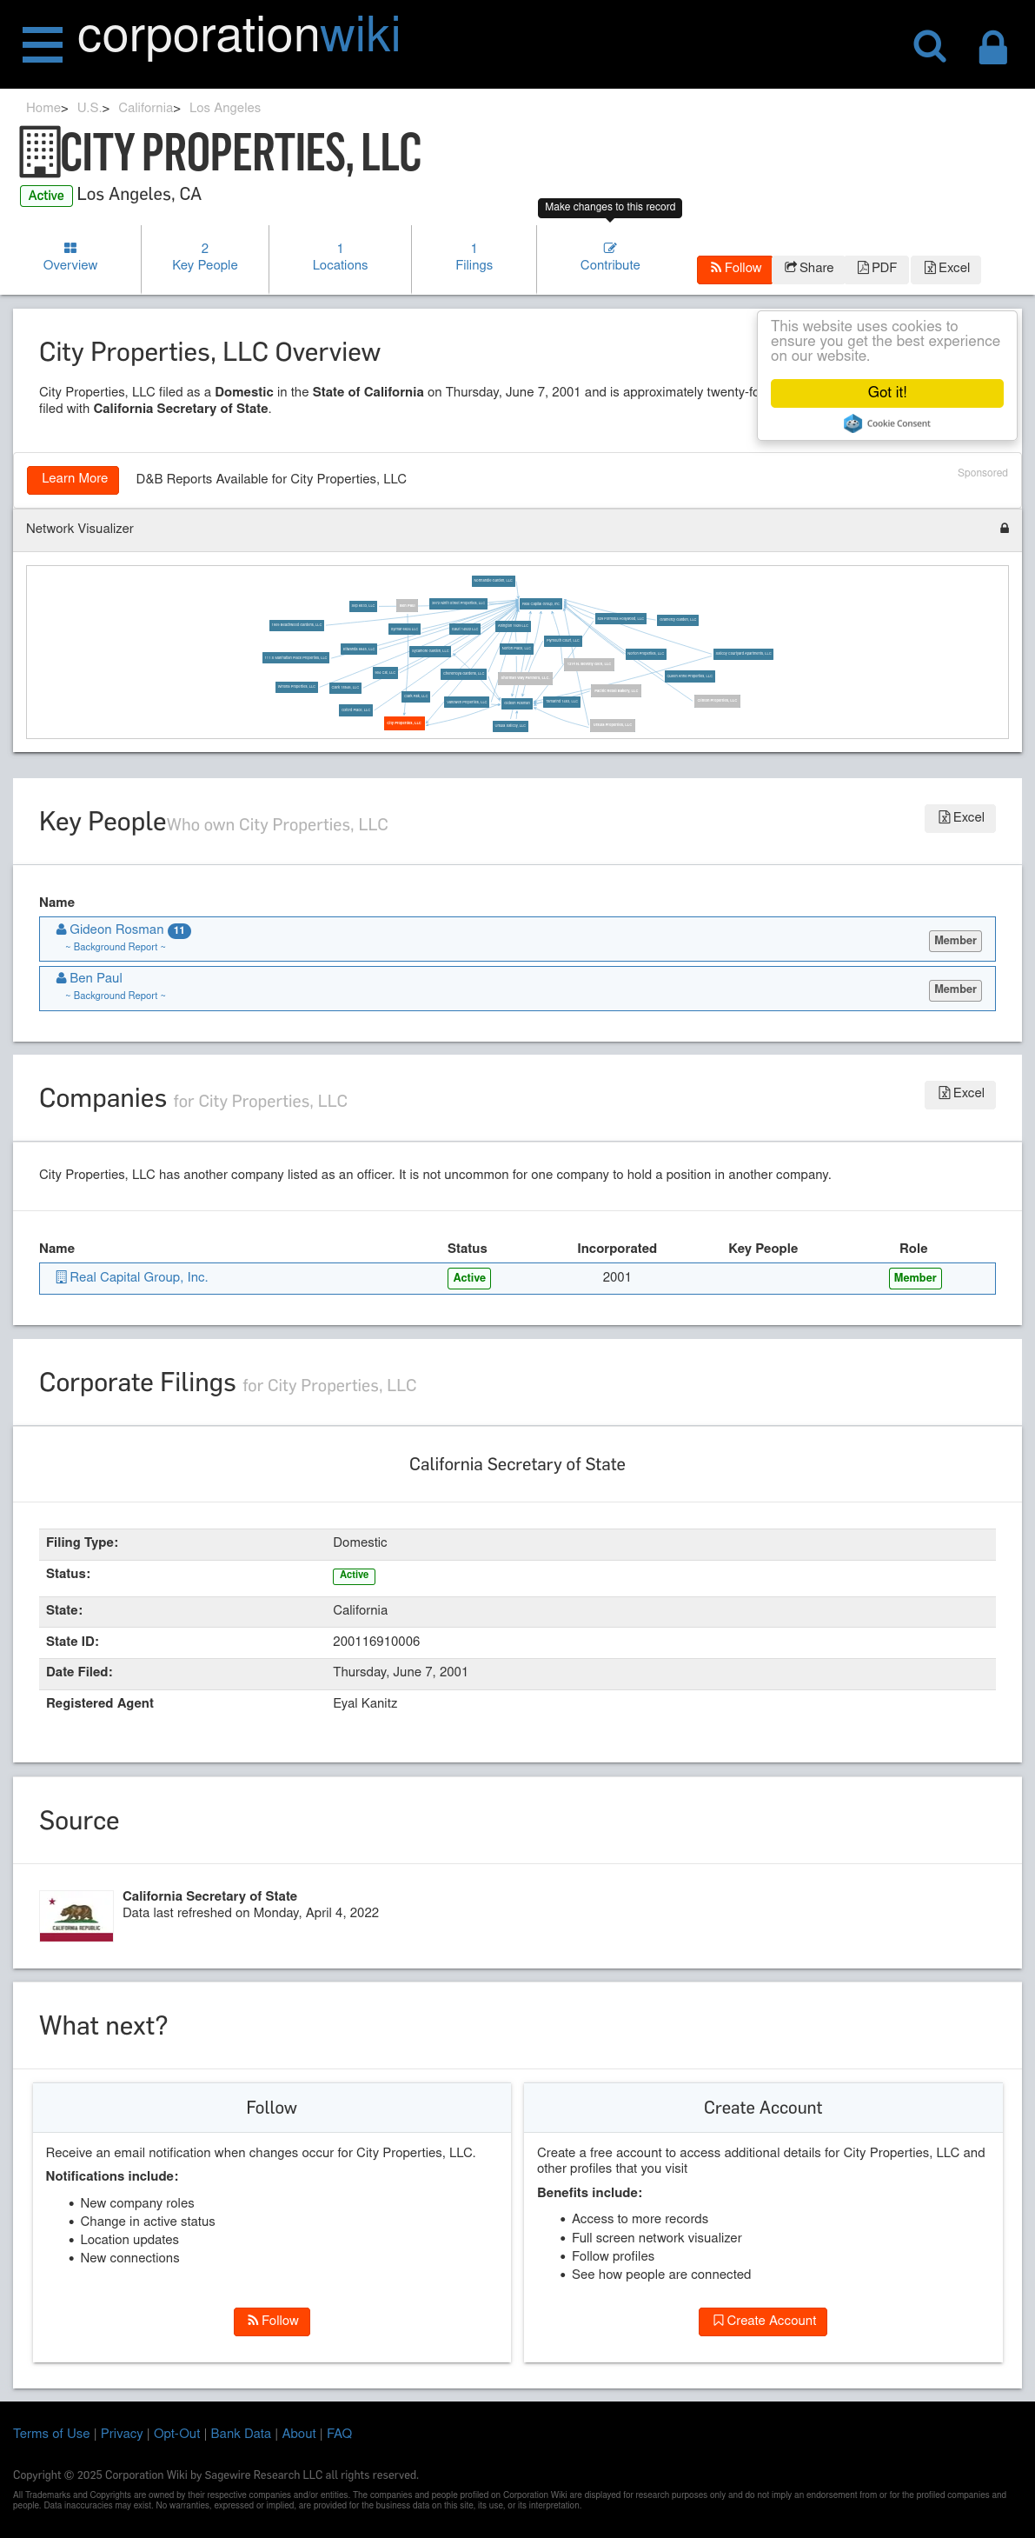
Task: Open the Contribute tab
Action: pos(609,258)
